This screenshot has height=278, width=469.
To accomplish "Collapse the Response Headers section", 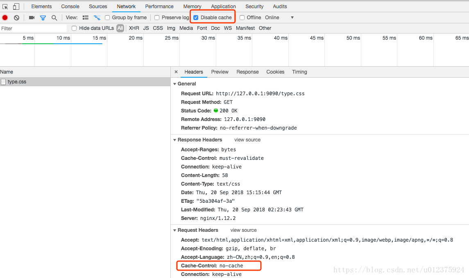I will 175,140.
